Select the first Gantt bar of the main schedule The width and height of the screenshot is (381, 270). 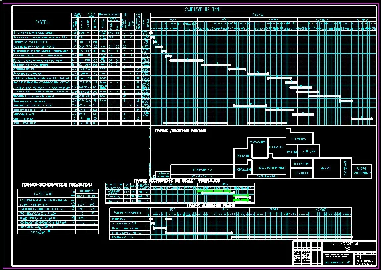[151, 32]
